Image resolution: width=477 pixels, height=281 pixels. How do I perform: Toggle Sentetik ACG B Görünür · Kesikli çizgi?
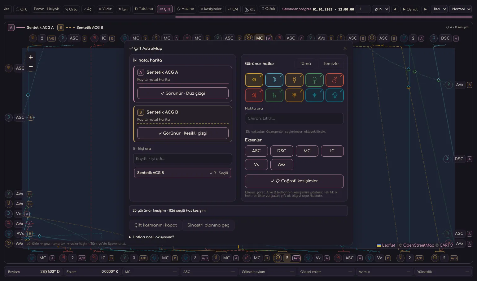pyautogui.click(x=183, y=133)
